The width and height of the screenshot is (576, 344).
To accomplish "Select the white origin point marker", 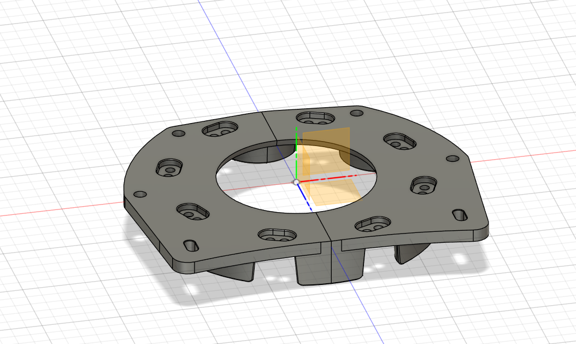I will (296, 182).
